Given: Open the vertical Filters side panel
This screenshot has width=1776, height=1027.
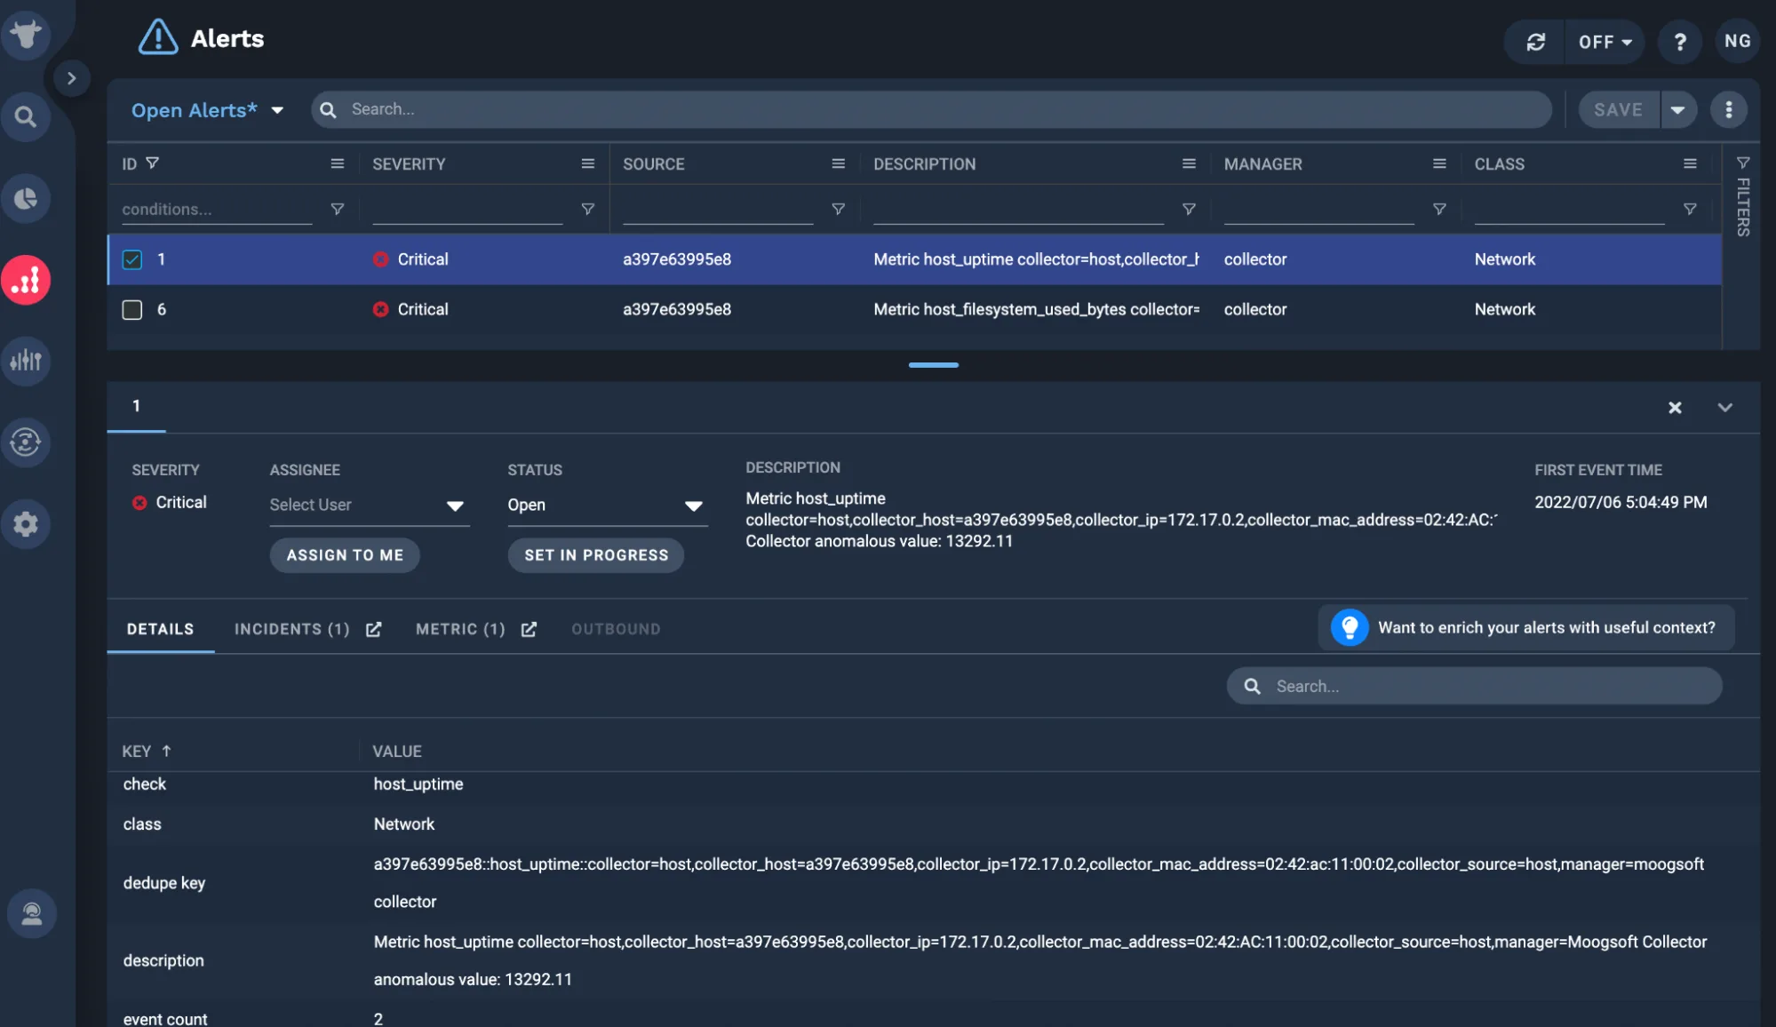Looking at the screenshot, I should click(1743, 197).
